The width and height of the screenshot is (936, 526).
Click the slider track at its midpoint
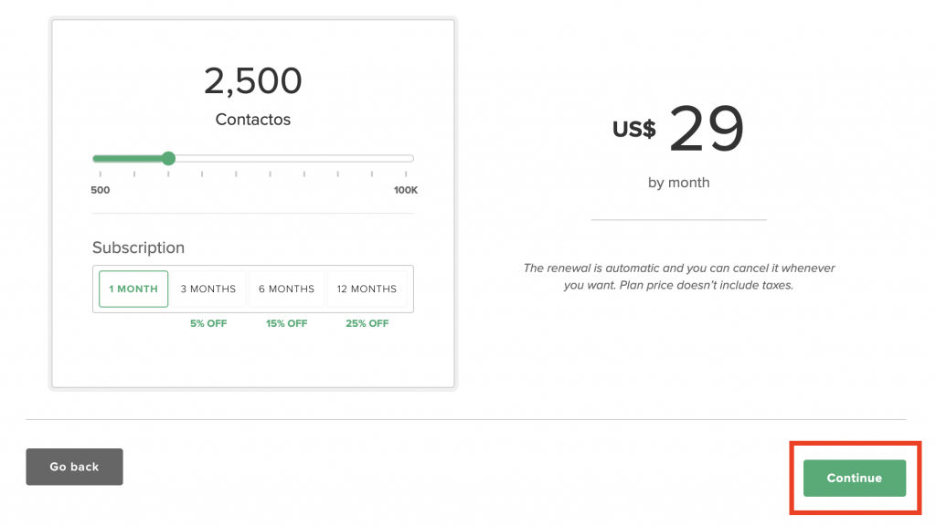click(x=253, y=159)
